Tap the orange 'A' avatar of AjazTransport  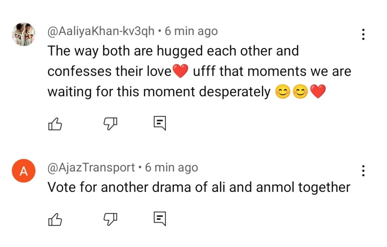coord(24,171)
